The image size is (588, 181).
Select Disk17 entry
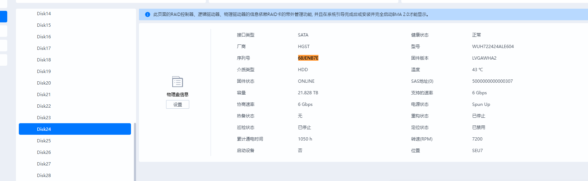click(x=44, y=48)
